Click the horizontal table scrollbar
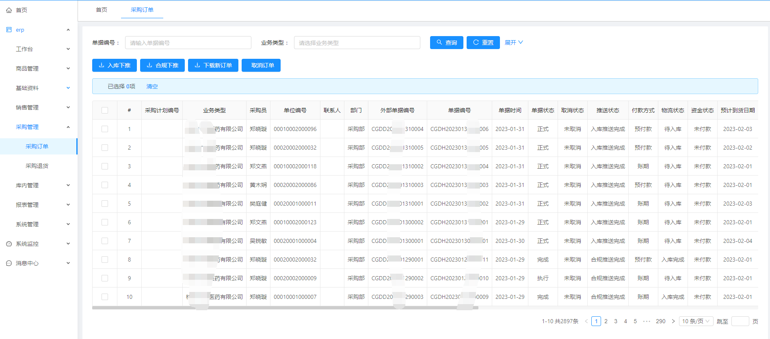The image size is (770, 339). click(285, 308)
